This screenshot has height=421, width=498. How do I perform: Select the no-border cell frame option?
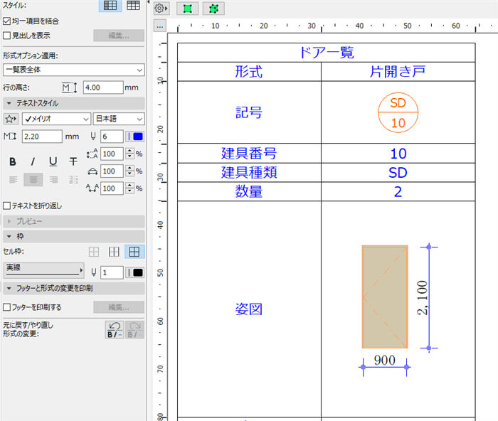tap(94, 252)
